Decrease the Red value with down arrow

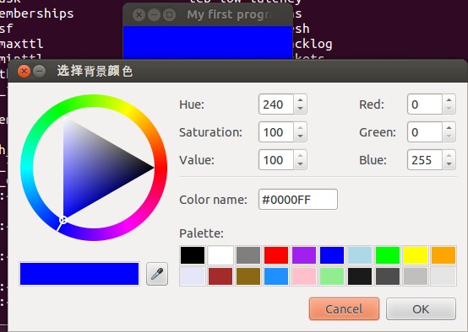(449, 109)
